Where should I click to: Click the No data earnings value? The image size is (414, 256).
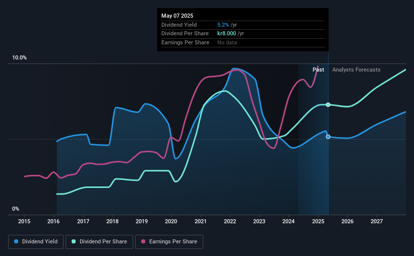pos(227,42)
